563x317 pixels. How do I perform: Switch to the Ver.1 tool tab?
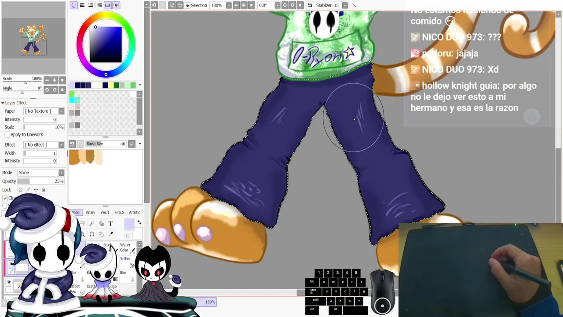coord(105,212)
